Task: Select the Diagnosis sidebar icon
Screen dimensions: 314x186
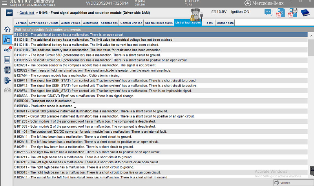Action: click(7, 40)
